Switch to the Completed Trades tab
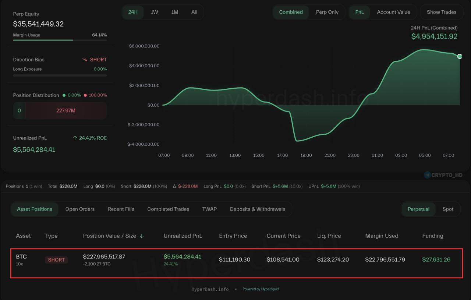Screen dimensions: 471x300 [168, 209]
